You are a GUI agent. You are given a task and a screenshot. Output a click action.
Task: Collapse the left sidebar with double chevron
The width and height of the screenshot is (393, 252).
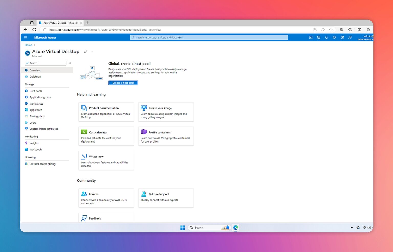click(70, 63)
